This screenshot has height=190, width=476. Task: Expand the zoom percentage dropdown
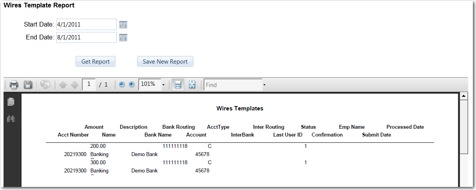[163, 85]
